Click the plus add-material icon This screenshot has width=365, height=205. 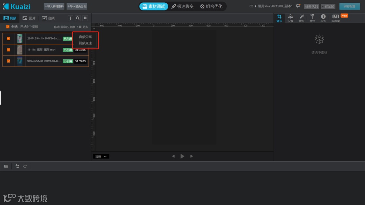pos(70,18)
